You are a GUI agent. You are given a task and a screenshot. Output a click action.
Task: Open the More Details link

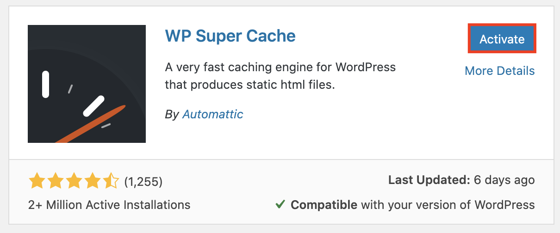click(x=499, y=71)
